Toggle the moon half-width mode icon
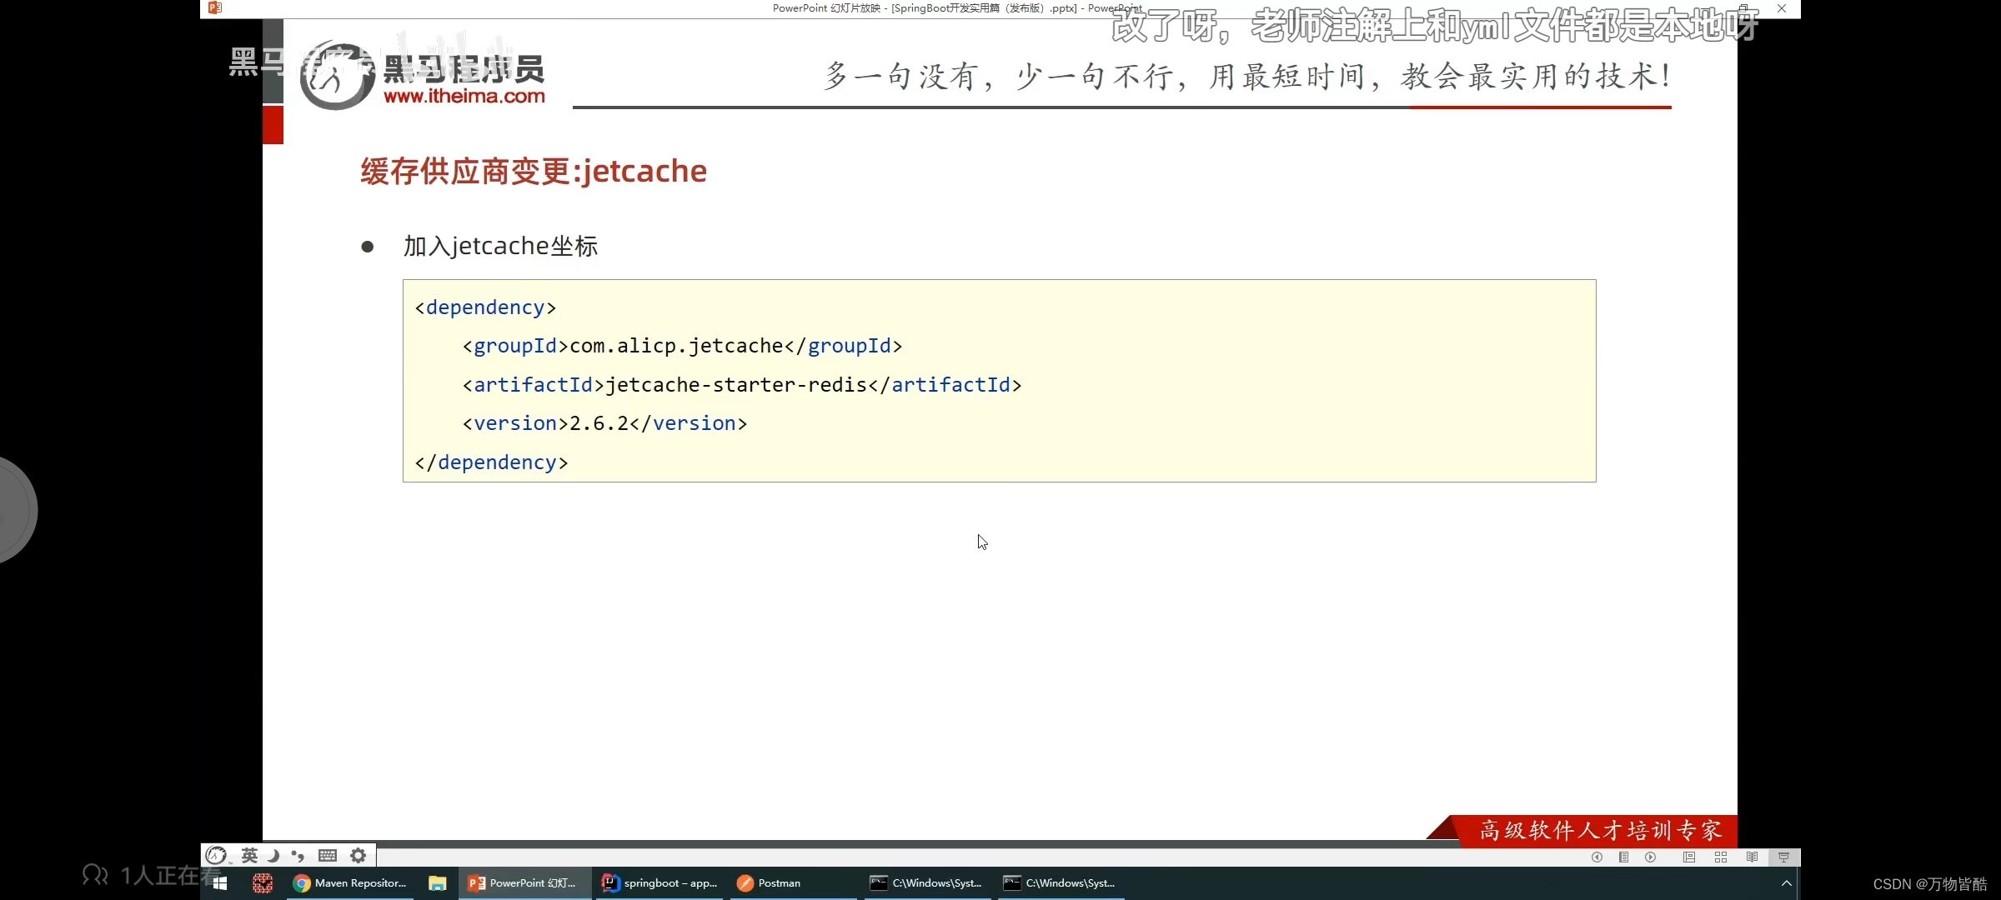The height and width of the screenshot is (900, 2001). (273, 855)
